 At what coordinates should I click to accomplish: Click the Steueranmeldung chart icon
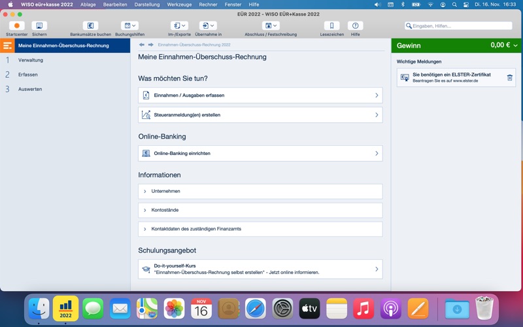tap(146, 115)
